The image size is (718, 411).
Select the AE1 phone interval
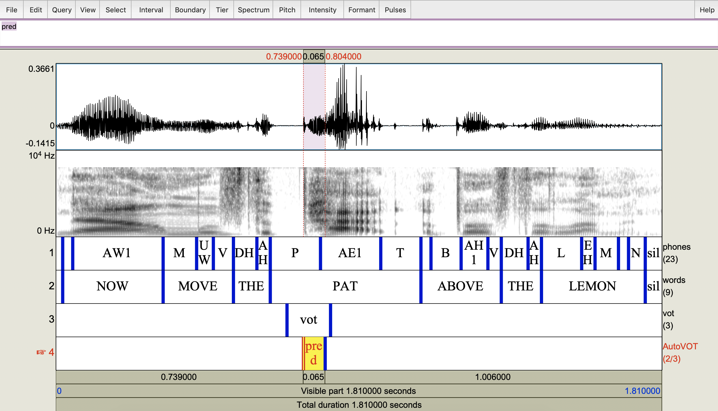click(350, 253)
